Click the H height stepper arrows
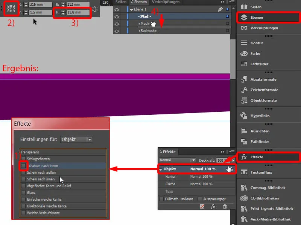 click(x=63, y=12)
